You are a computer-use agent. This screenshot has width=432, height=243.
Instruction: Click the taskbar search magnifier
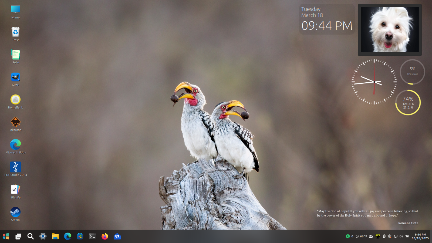click(31, 237)
